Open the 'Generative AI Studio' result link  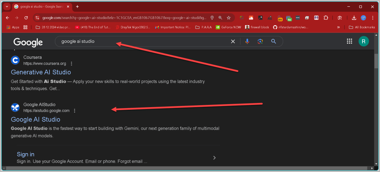[x=41, y=72]
